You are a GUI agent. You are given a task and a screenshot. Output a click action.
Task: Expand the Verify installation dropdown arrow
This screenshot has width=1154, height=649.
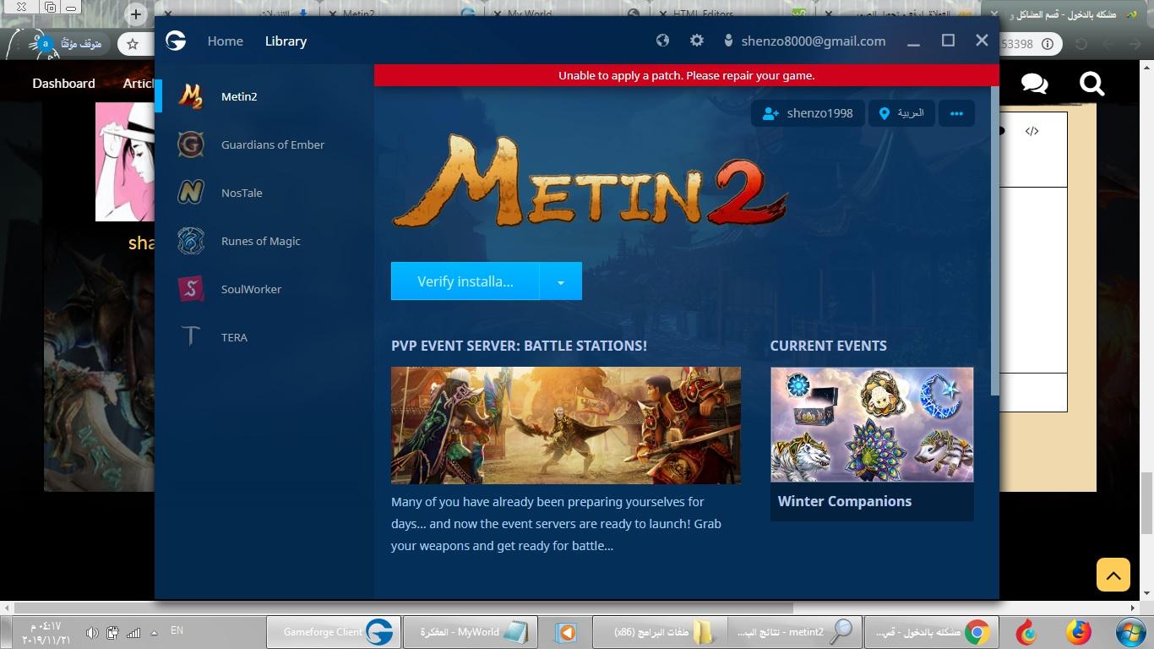click(560, 282)
